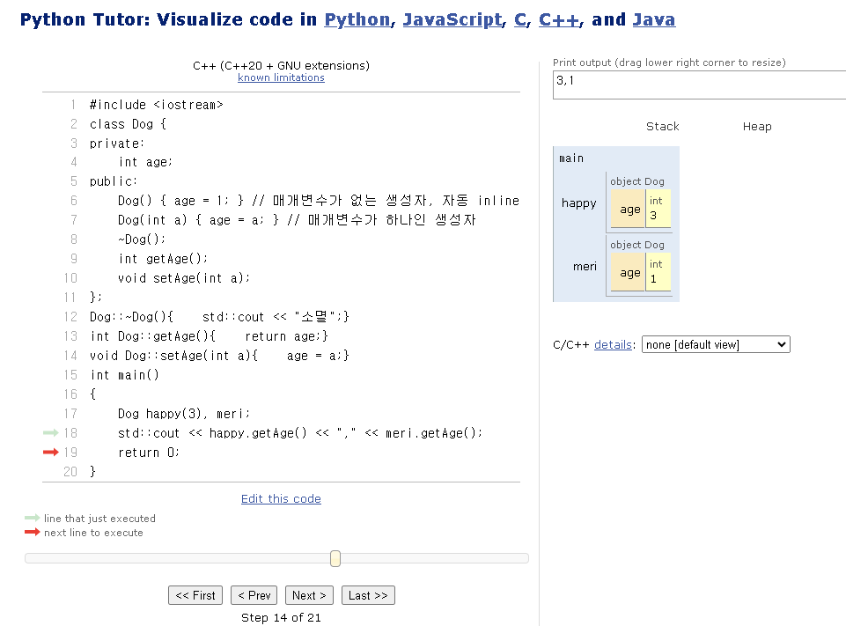Screen dimensions: 846x626
Task: Open the C++ link in the heading
Action: (560, 19)
